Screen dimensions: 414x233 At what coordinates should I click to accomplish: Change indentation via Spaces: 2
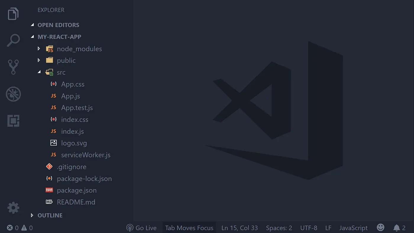point(279,228)
